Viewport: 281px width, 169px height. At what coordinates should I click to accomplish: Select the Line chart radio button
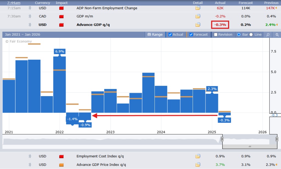pos(251,35)
